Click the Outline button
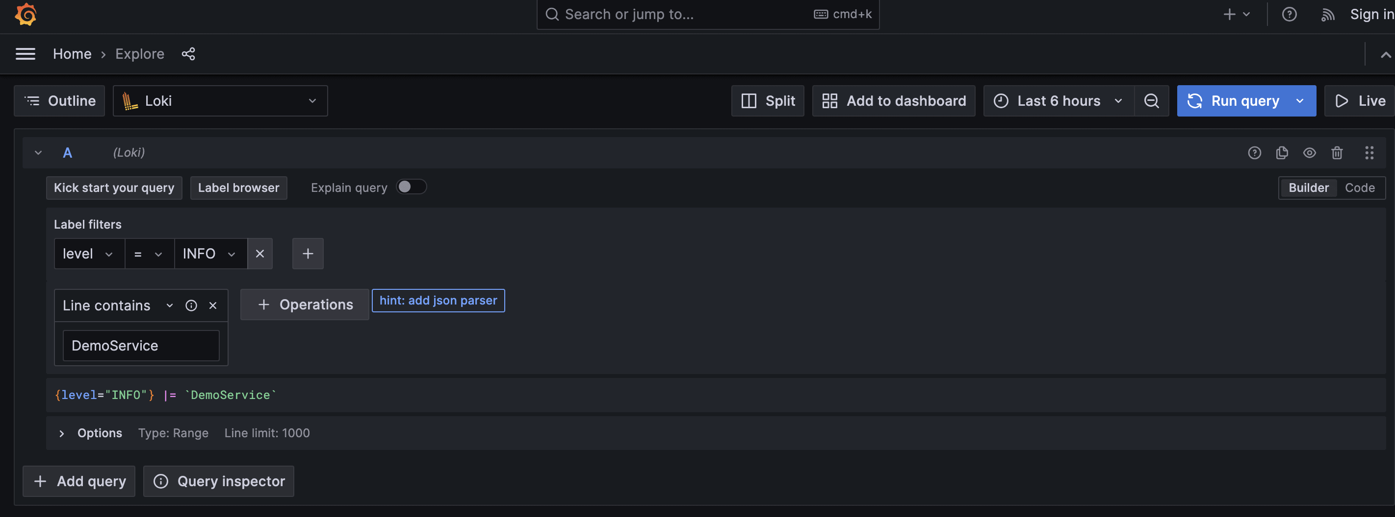Screen dimensions: 1395x517 tap(59, 101)
